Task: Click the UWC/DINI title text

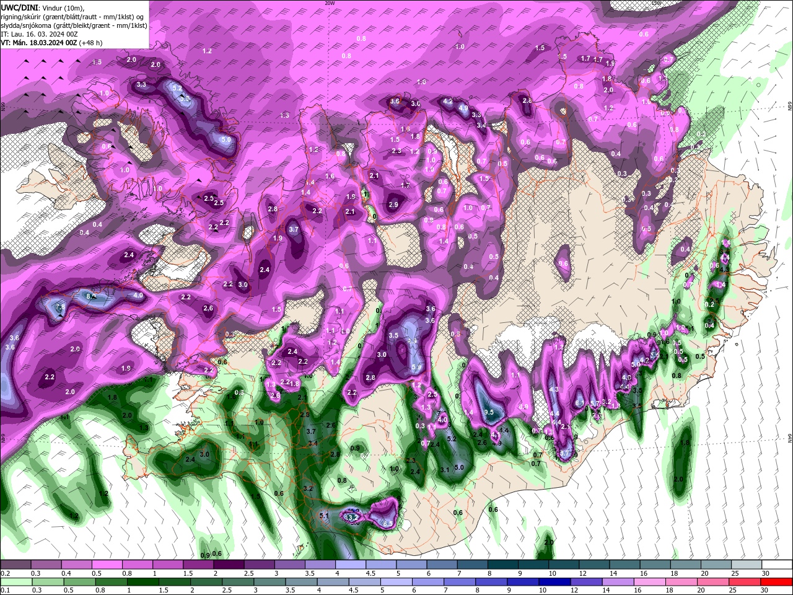Action: pos(19,7)
